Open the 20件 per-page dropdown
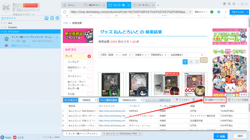The height and width of the screenshot is (140, 250). coord(126,55)
